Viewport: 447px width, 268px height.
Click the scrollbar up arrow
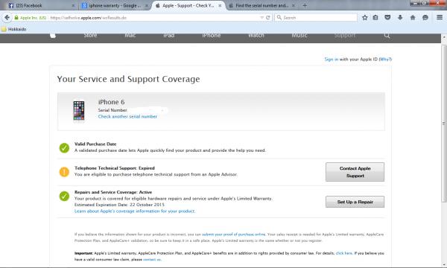click(444, 37)
